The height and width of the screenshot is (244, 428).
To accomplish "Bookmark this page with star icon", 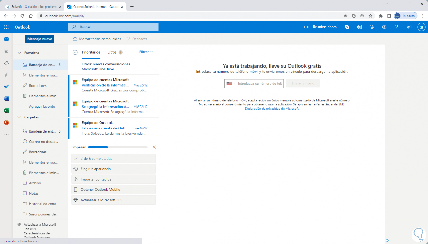I will [370, 16].
